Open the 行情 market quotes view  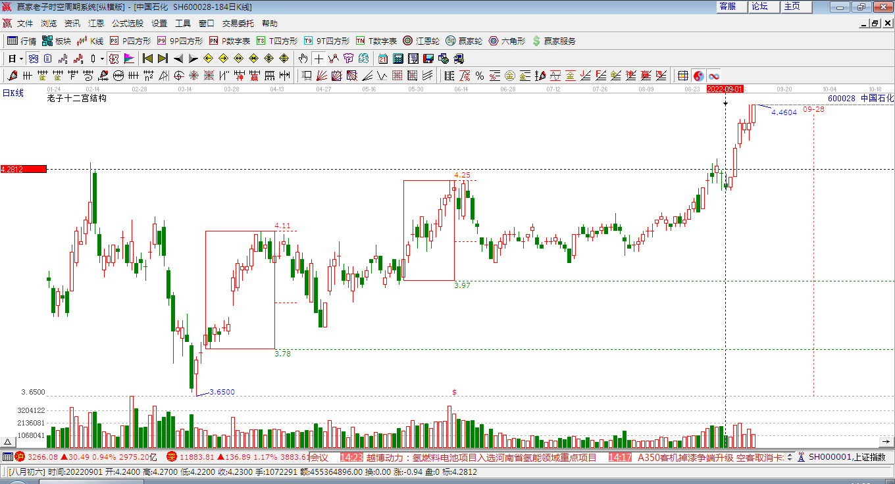tap(22, 41)
